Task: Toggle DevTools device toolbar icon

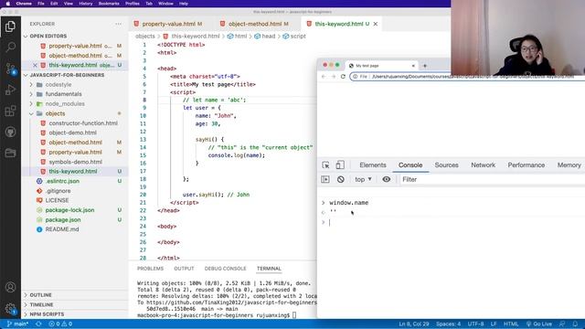Action: (x=340, y=164)
